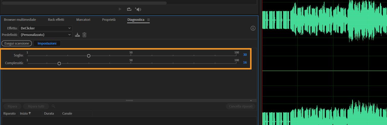This screenshot has height=125, width=387.
Task: Collapse the settings area with the small arrow
Action: (251, 101)
